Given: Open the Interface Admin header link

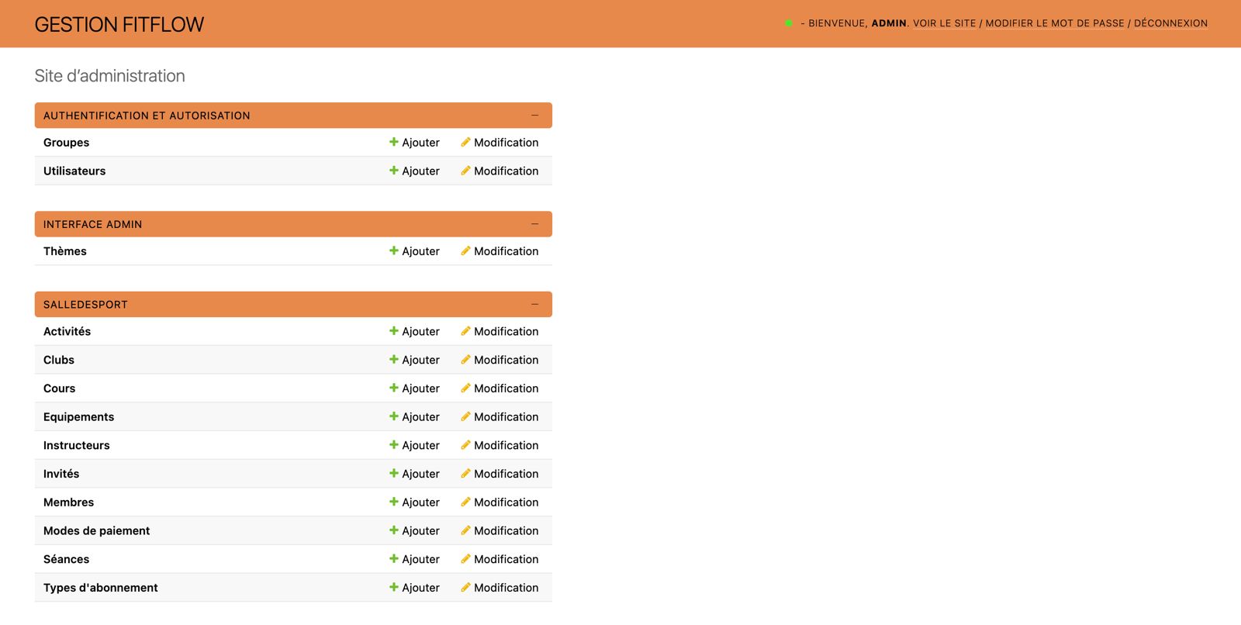Looking at the screenshot, I should click(x=92, y=224).
